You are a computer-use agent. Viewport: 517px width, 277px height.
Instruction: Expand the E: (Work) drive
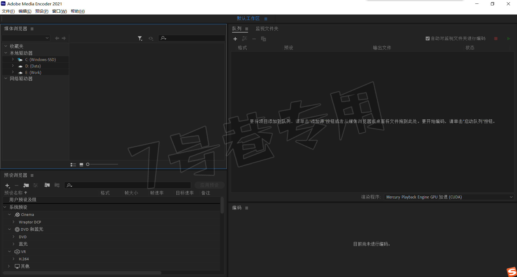click(x=13, y=72)
